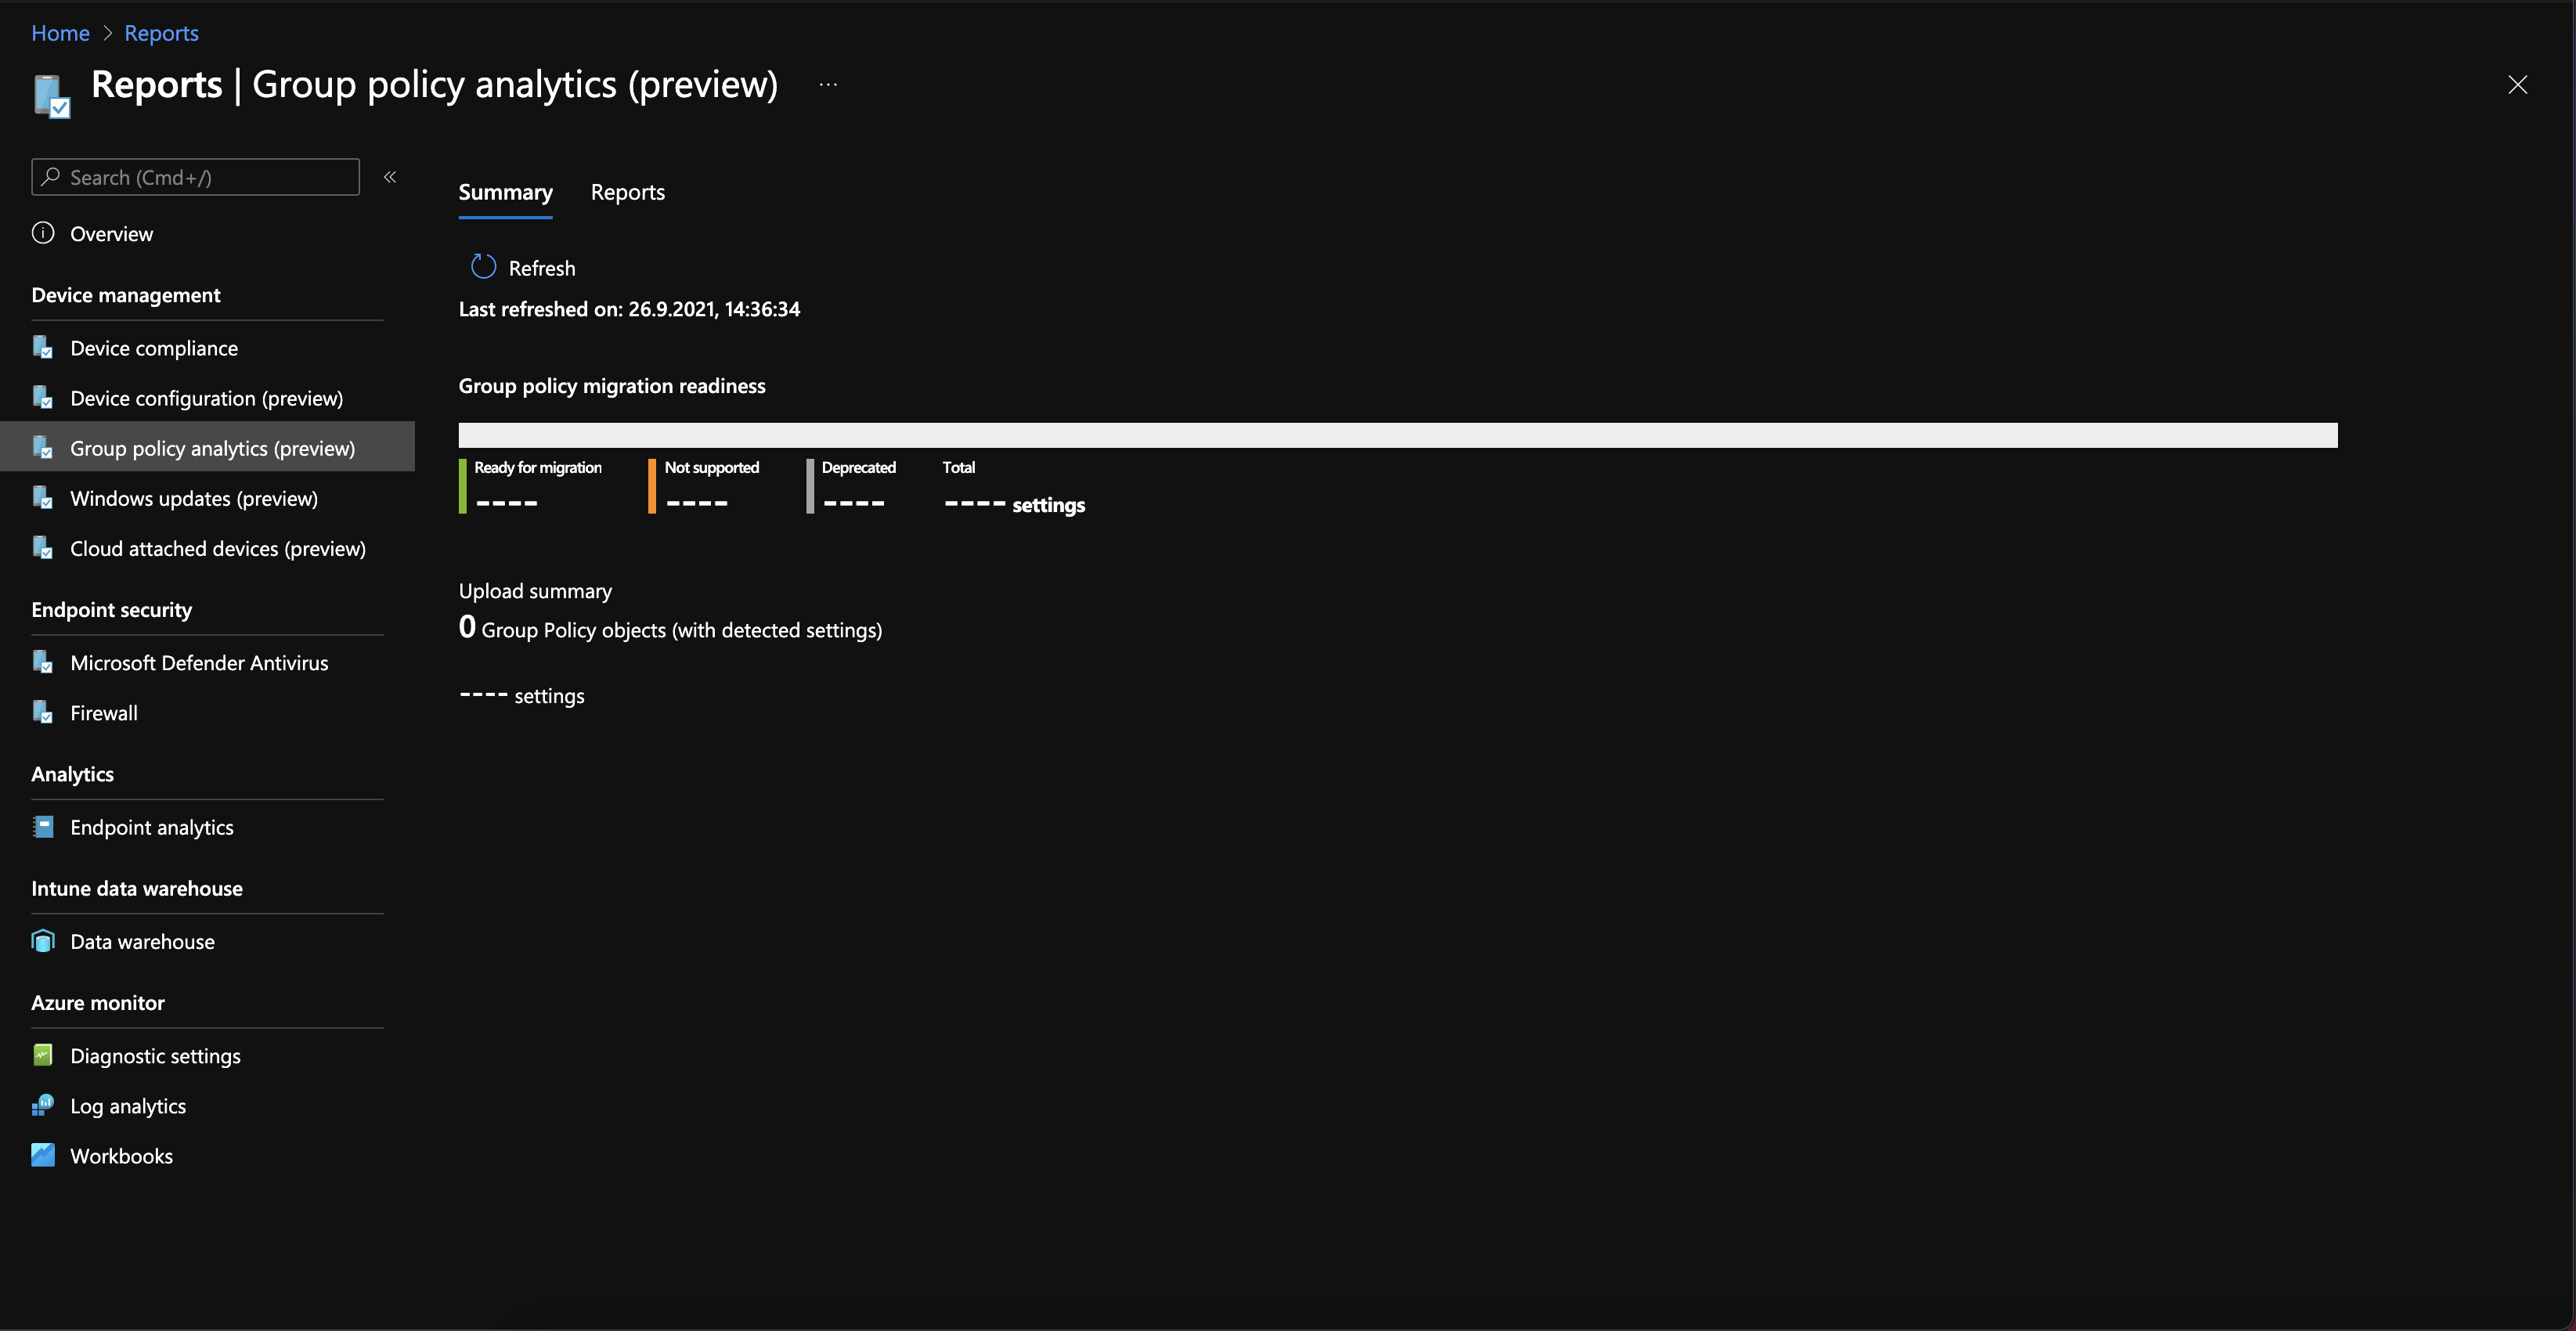Click the Device compliance icon
2576x1331 pixels.
point(43,348)
